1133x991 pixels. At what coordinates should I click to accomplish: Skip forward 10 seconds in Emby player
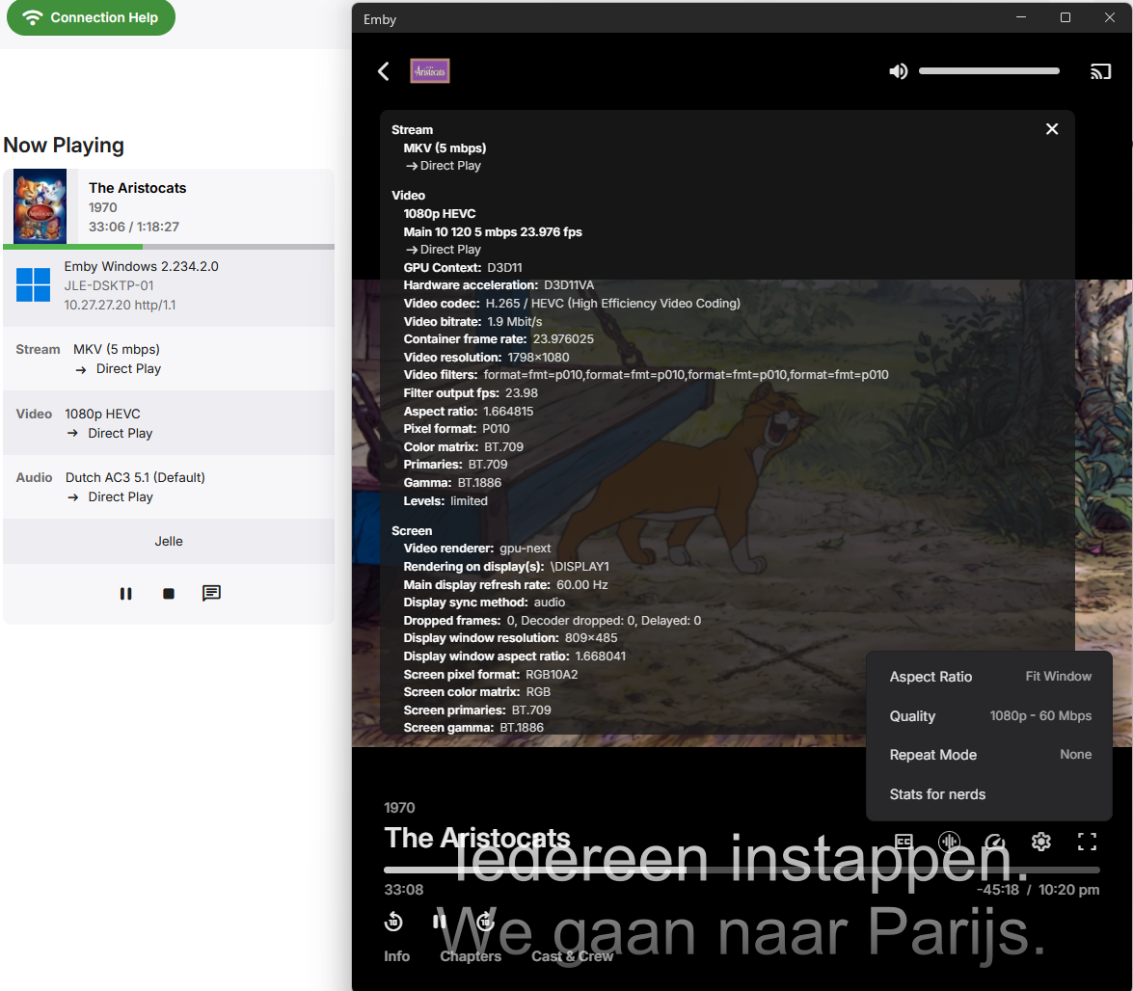(485, 921)
